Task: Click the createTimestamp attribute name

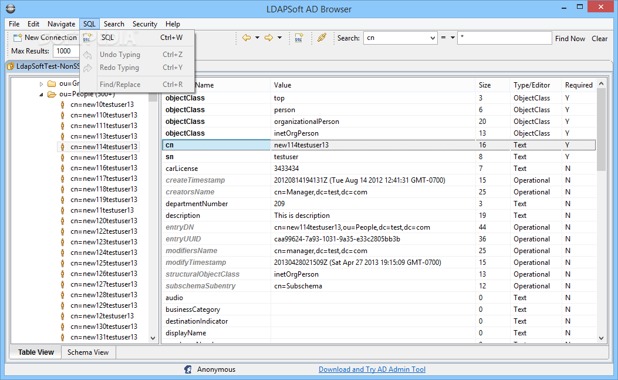Action: pyautogui.click(x=195, y=180)
